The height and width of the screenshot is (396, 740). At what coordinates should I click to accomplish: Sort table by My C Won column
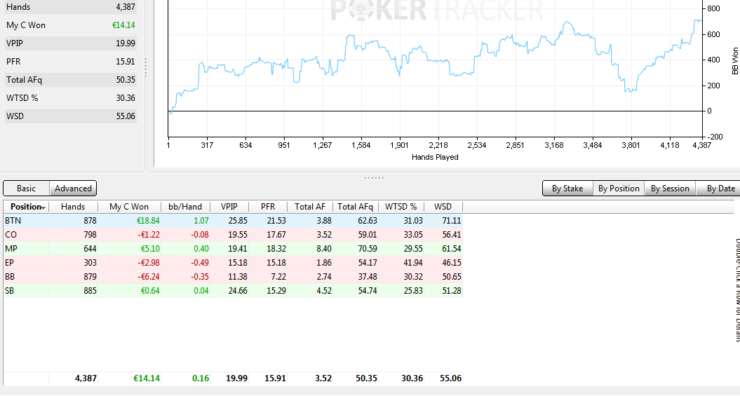[129, 207]
